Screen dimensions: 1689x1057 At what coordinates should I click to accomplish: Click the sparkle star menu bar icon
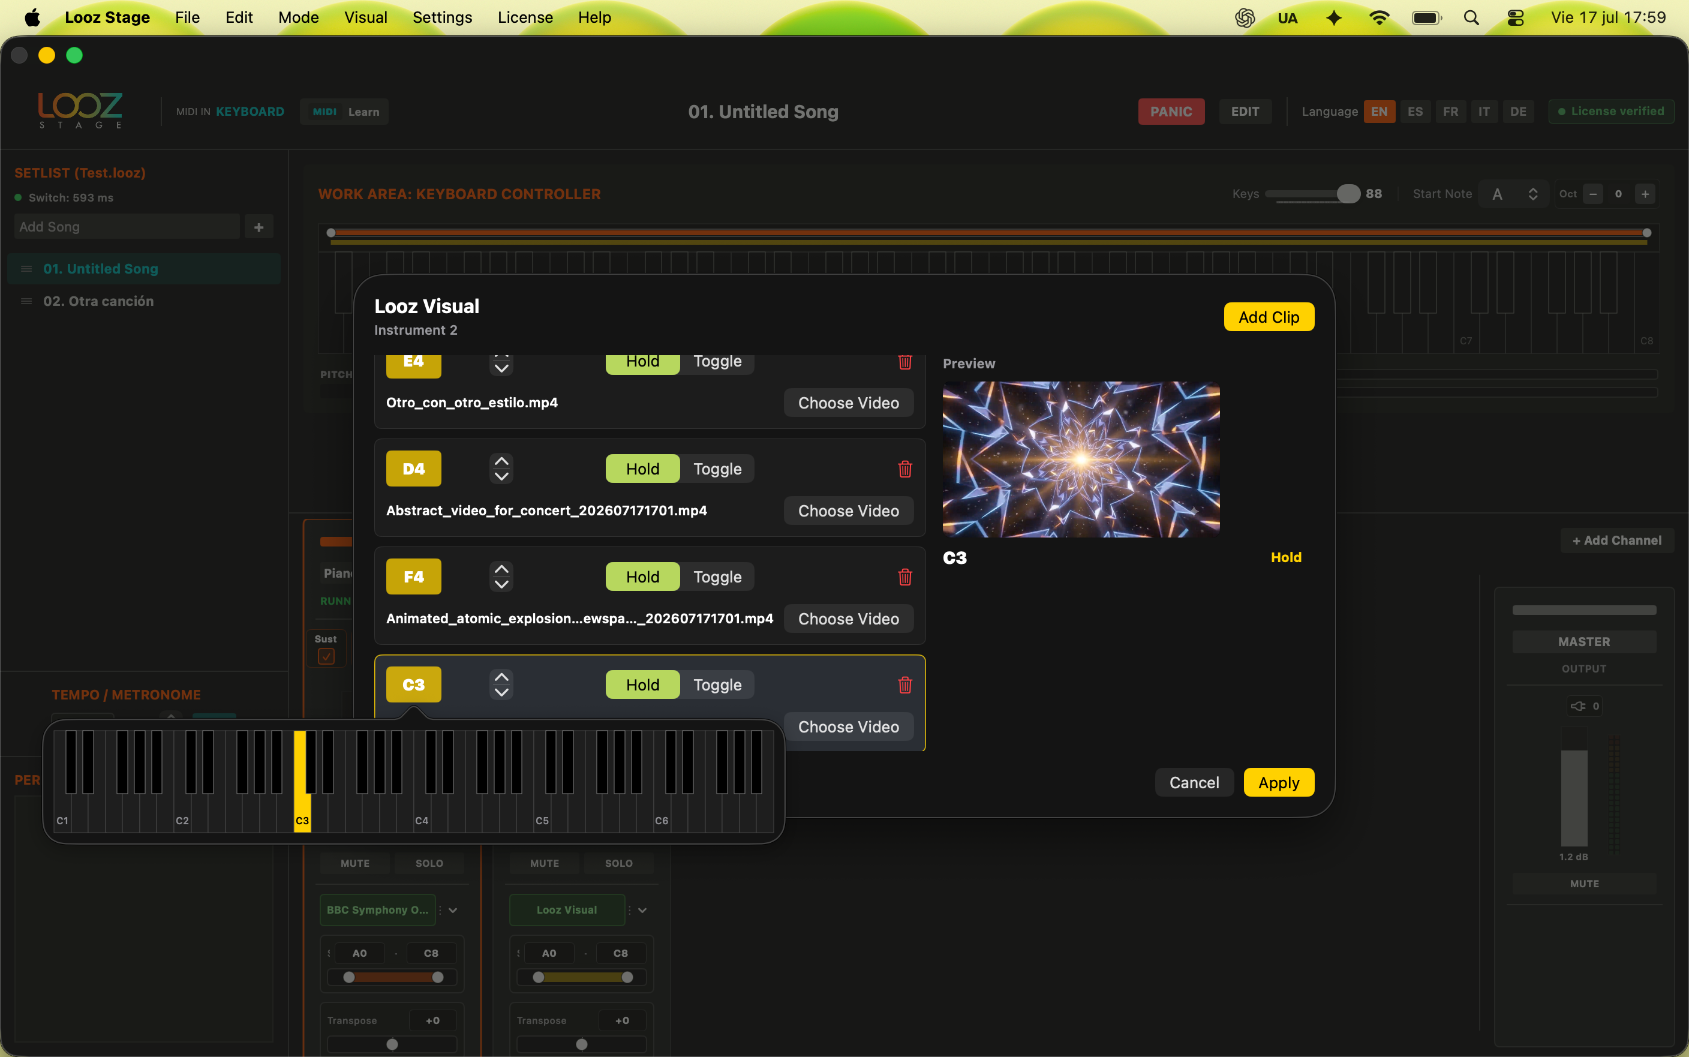(1333, 17)
